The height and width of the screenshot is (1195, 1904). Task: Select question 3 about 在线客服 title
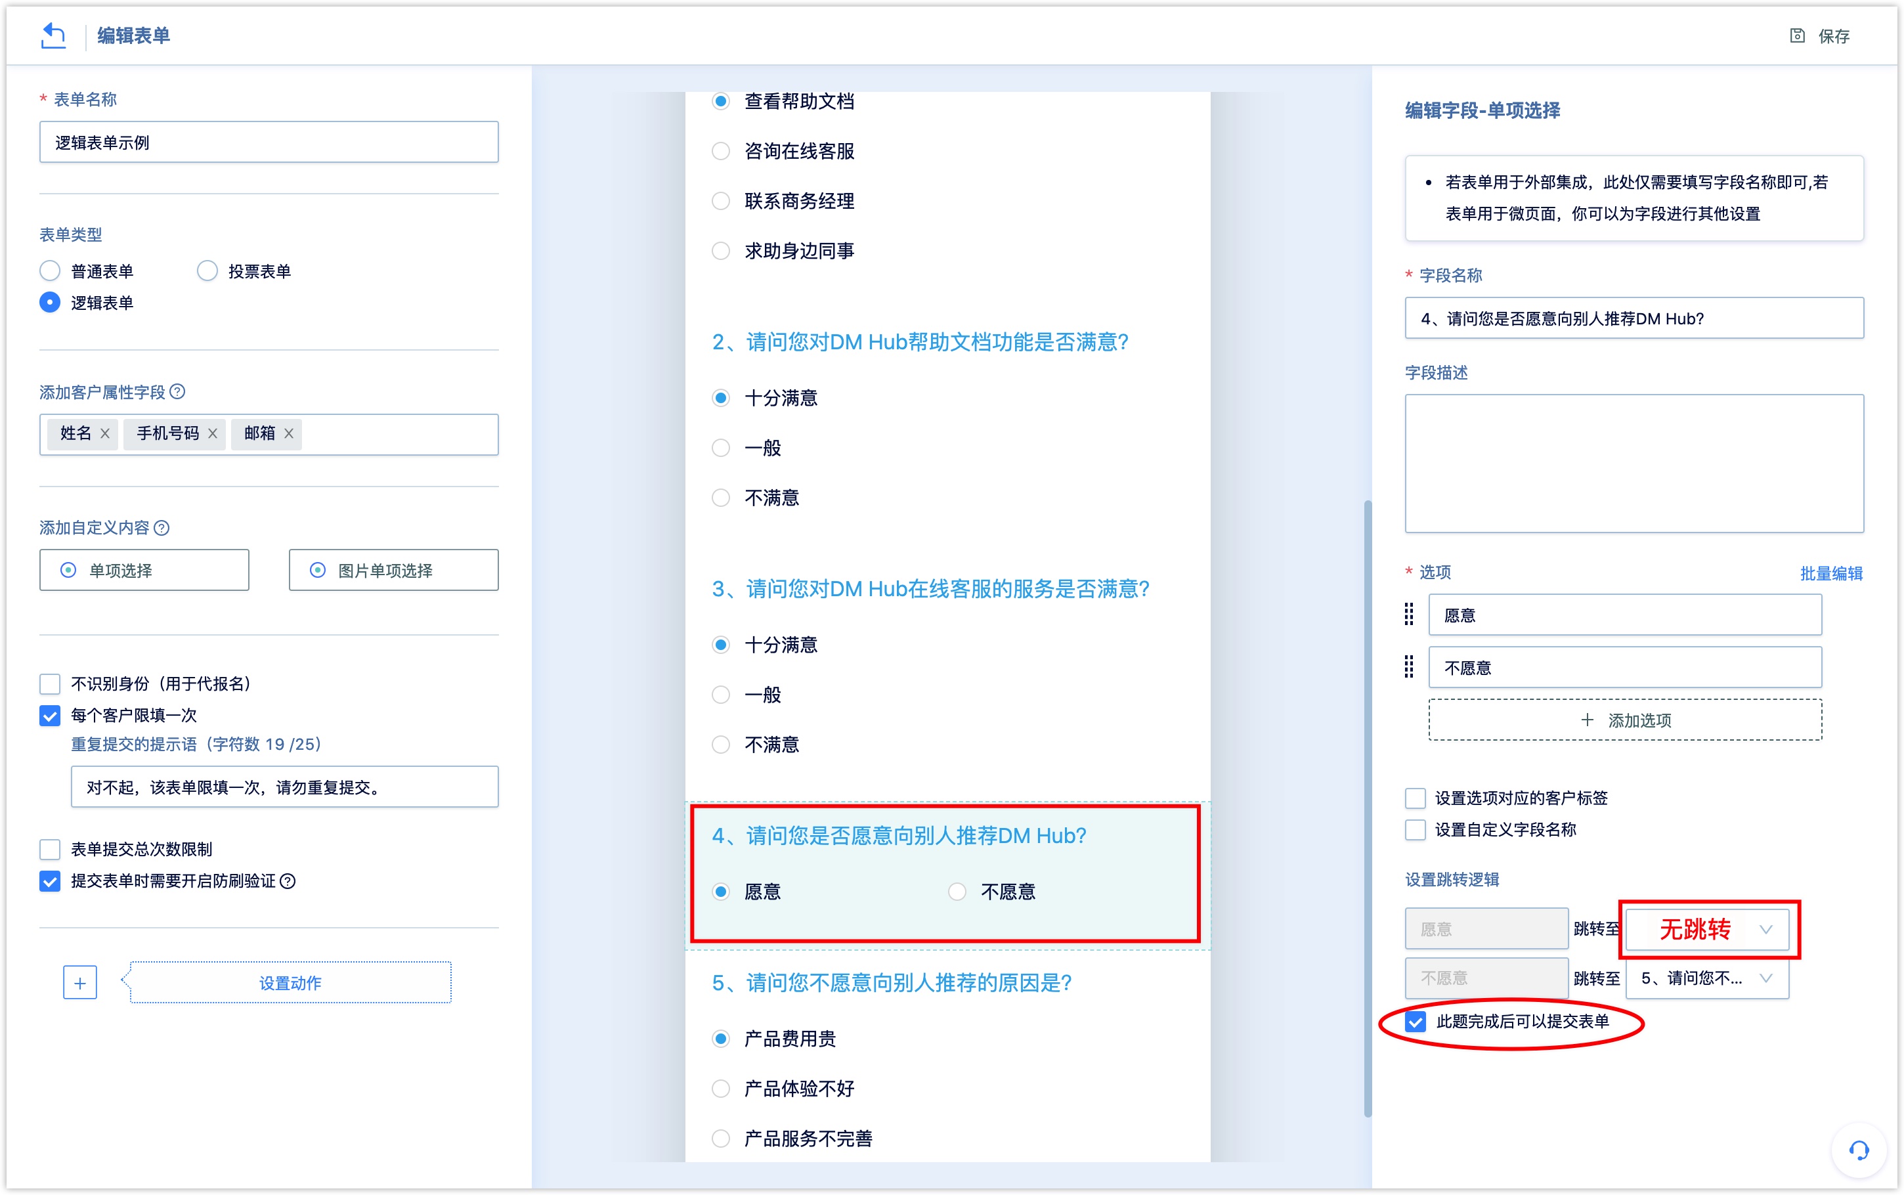pyautogui.click(x=930, y=589)
